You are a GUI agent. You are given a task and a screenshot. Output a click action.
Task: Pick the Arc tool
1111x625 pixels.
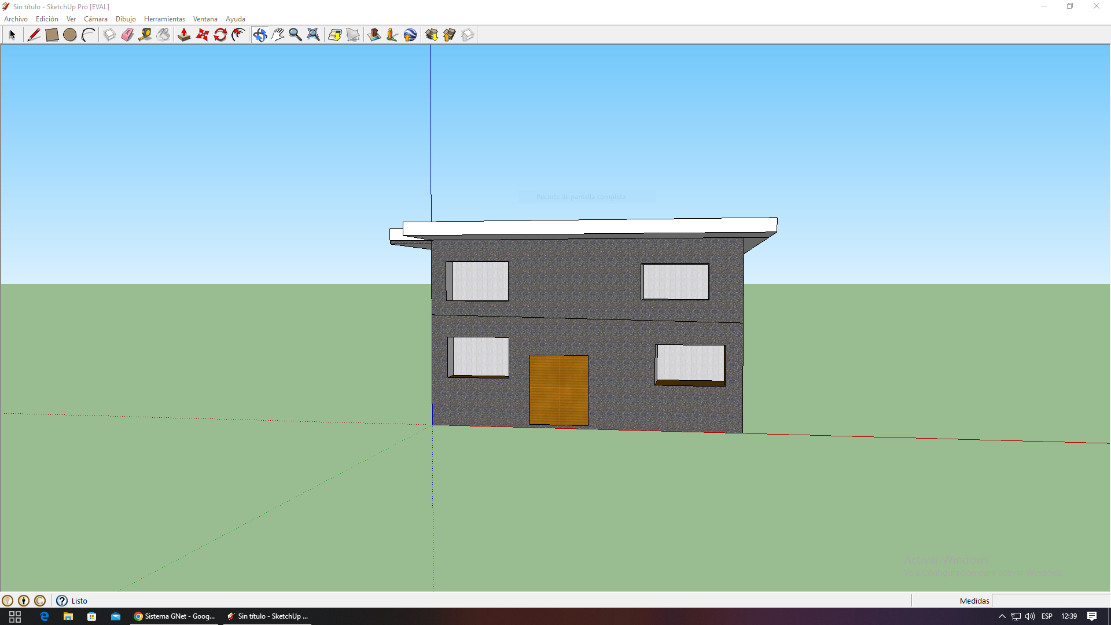(88, 35)
